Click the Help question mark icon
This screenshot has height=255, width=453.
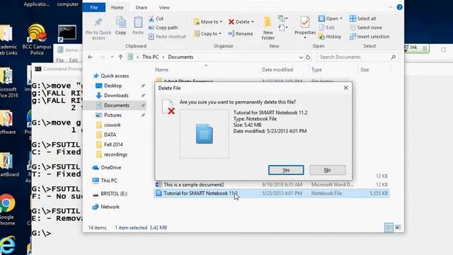tap(399, 7)
